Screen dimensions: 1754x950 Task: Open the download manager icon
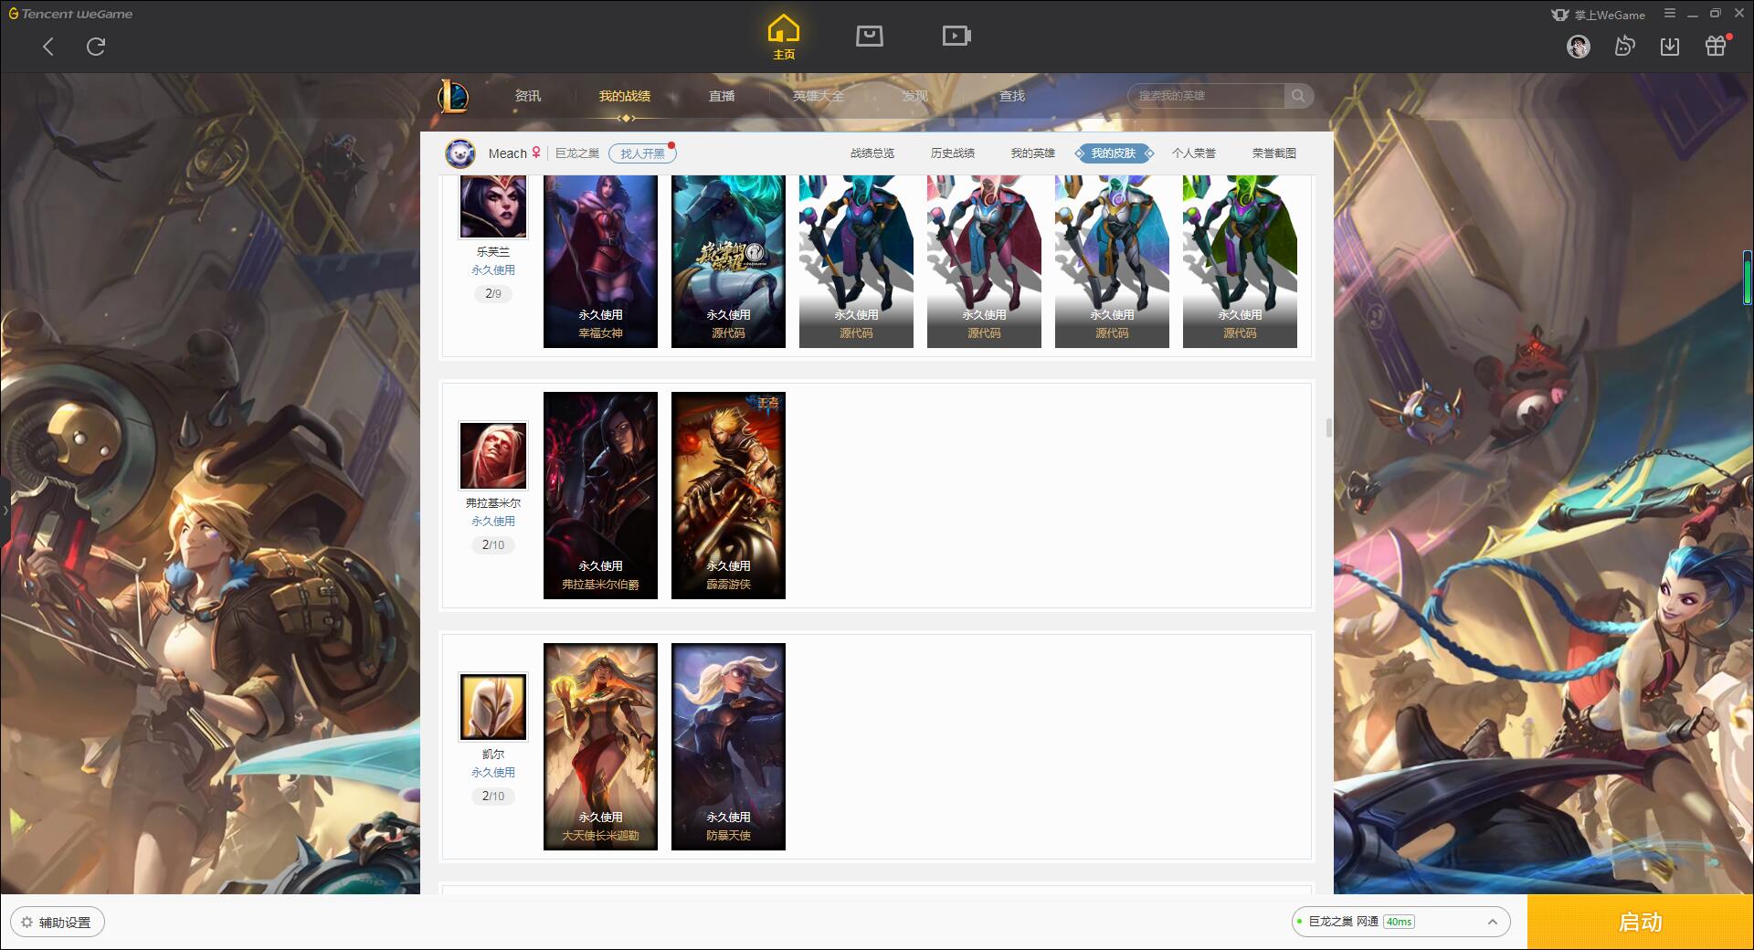click(x=1670, y=46)
